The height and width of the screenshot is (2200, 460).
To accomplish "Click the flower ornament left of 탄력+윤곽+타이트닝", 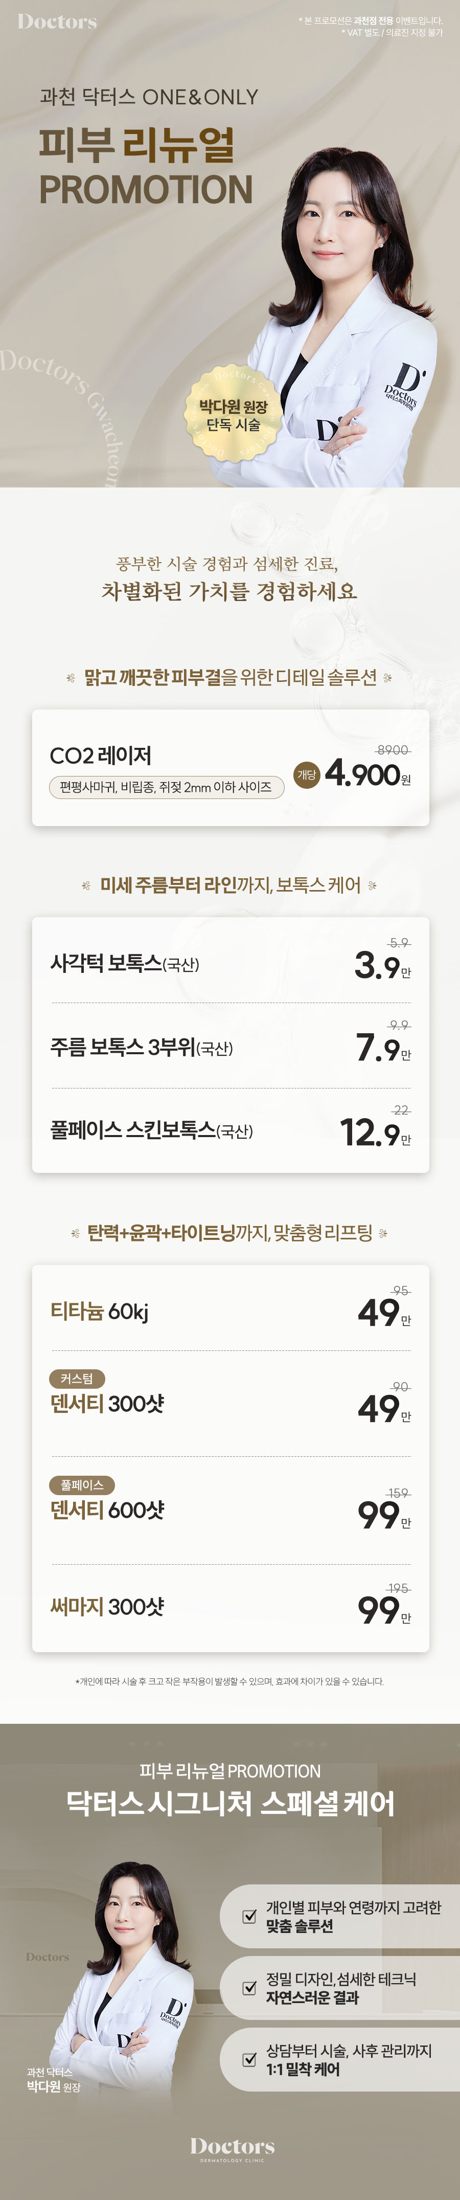I will pos(75,1233).
